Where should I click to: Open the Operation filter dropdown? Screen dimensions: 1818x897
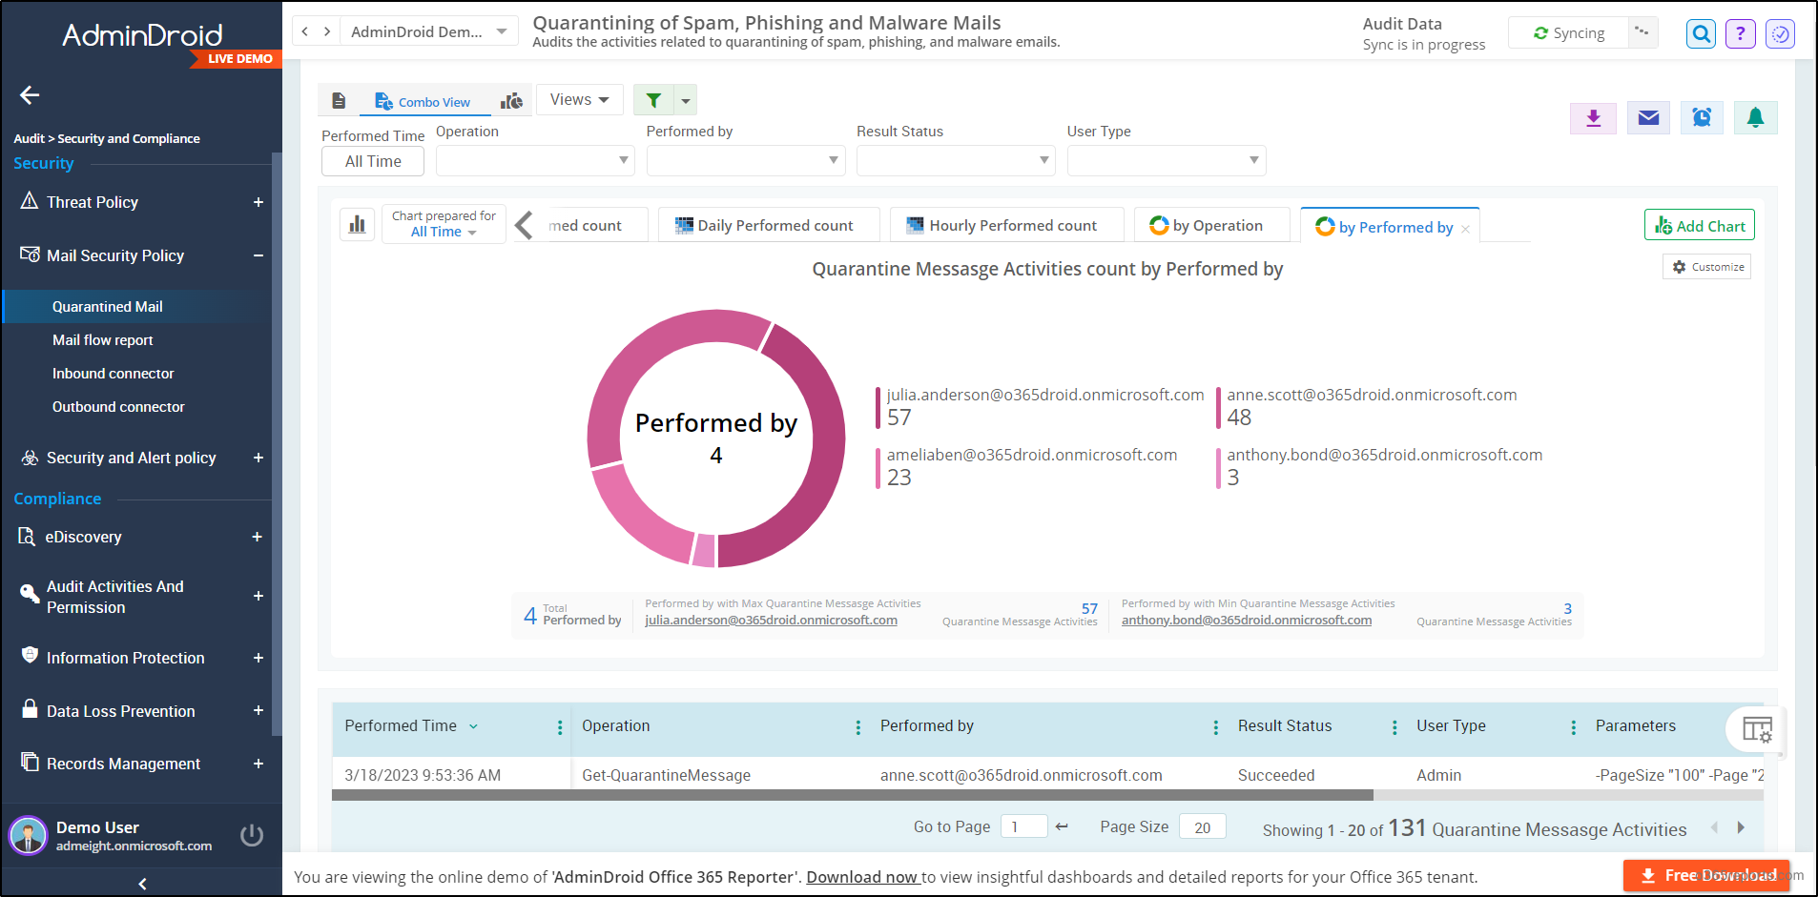[x=534, y=160]
